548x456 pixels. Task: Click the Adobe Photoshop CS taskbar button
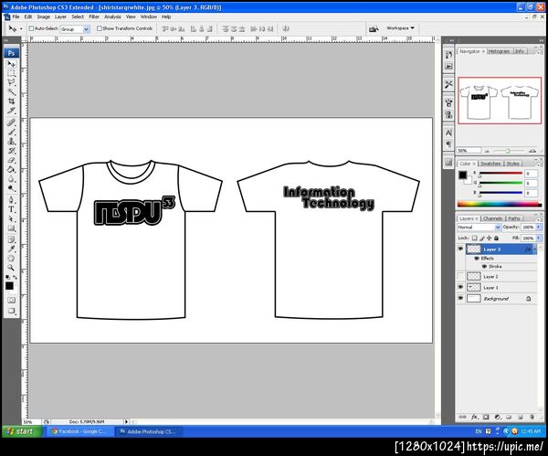click(151, 431)
